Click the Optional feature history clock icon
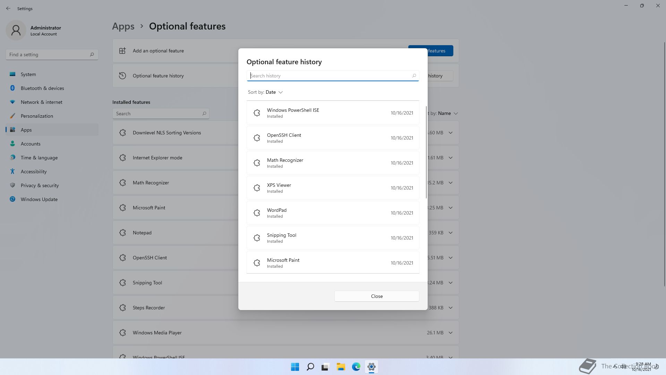Image resolution: width=666 pixels, height=375 pixels. (122, 76)
